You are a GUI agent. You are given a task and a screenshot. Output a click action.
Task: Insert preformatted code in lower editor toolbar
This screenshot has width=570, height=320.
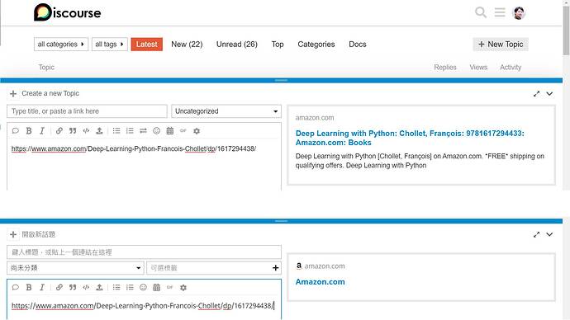(86, 287)
